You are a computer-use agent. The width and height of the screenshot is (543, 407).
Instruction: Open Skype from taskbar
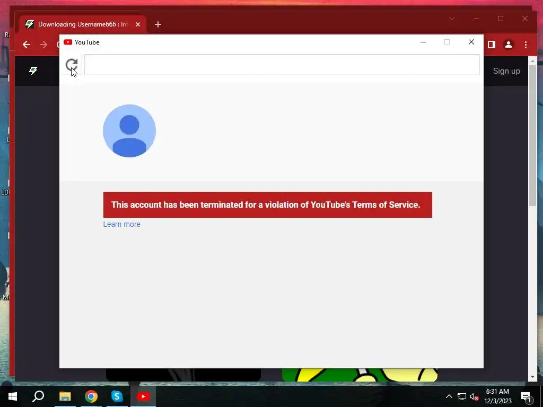point(117,396)
